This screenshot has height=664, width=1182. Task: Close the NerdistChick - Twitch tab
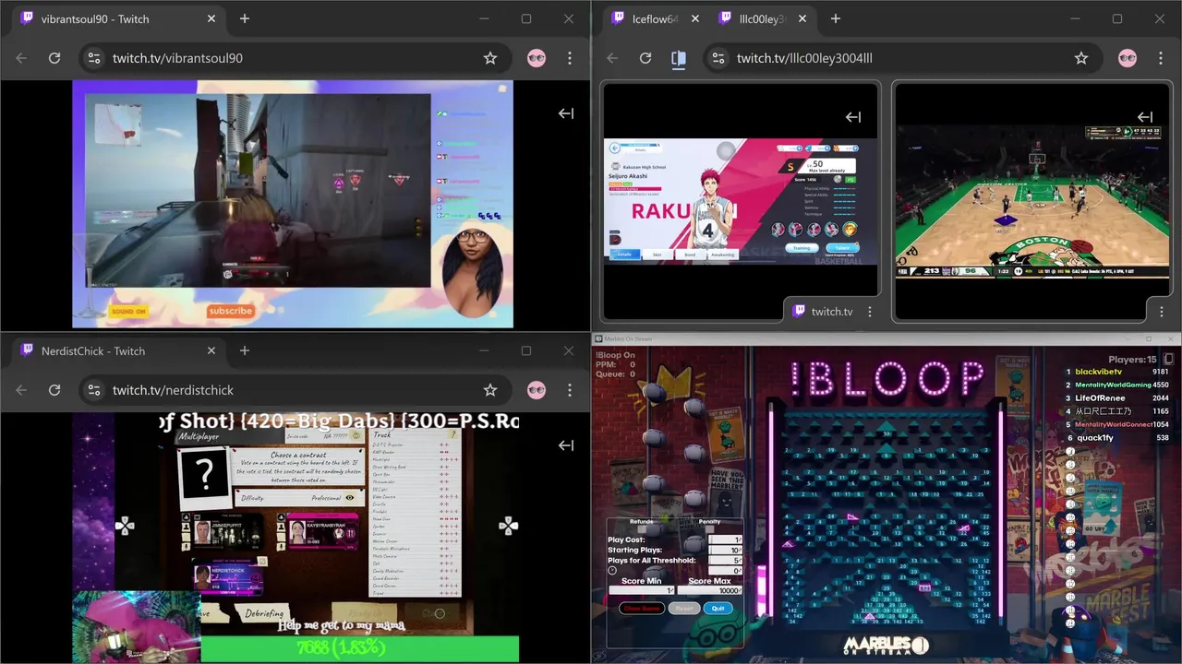[x=211, y=350]
